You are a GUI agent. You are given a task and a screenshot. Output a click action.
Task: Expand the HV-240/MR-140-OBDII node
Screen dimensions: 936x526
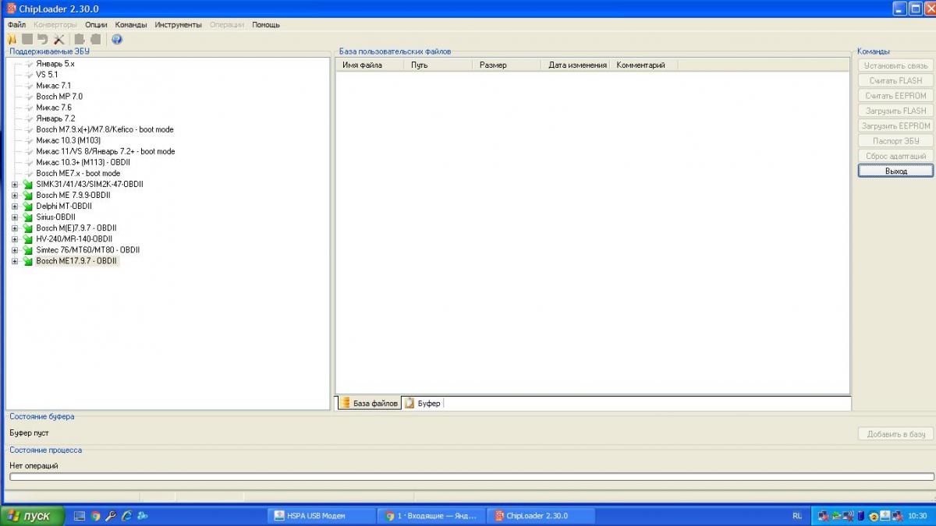coord(15,239)
